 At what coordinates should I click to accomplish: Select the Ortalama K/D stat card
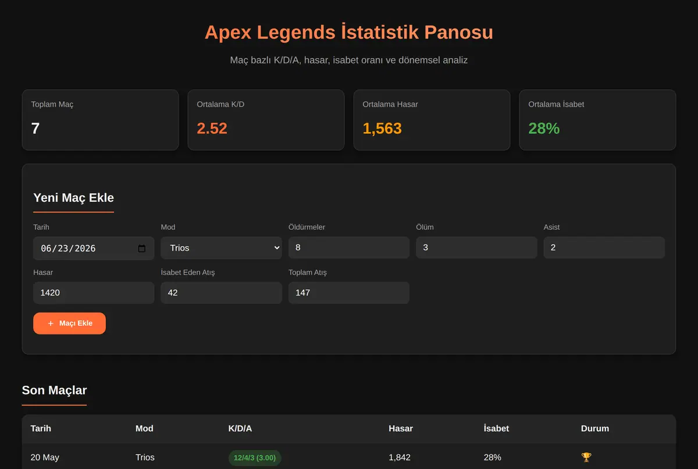click(x=266, y=120)
